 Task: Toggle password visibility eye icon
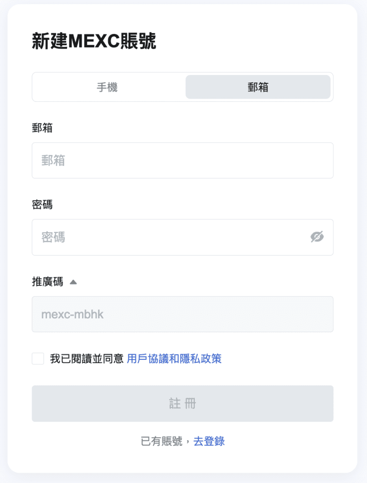317,237
